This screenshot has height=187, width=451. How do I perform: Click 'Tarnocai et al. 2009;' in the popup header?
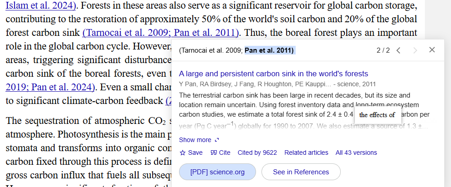coord(211,50)
